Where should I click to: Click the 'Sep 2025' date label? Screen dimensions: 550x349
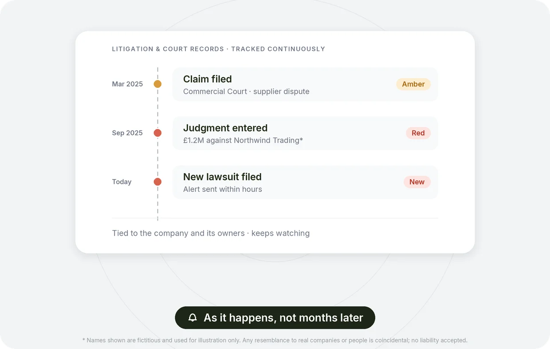coord(127,133)
